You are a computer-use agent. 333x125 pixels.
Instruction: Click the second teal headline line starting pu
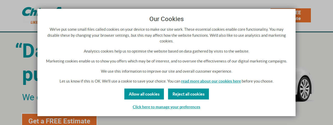pyautogui.click(x=30, y=76)
